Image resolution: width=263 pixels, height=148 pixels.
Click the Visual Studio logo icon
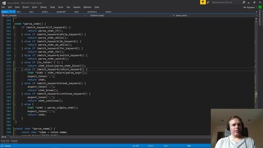point(4,3)
